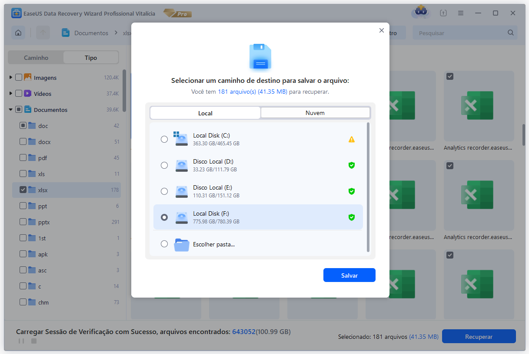Collapse the Documentos tree node
The image size is (529, 354).
(x=11, y=110)
